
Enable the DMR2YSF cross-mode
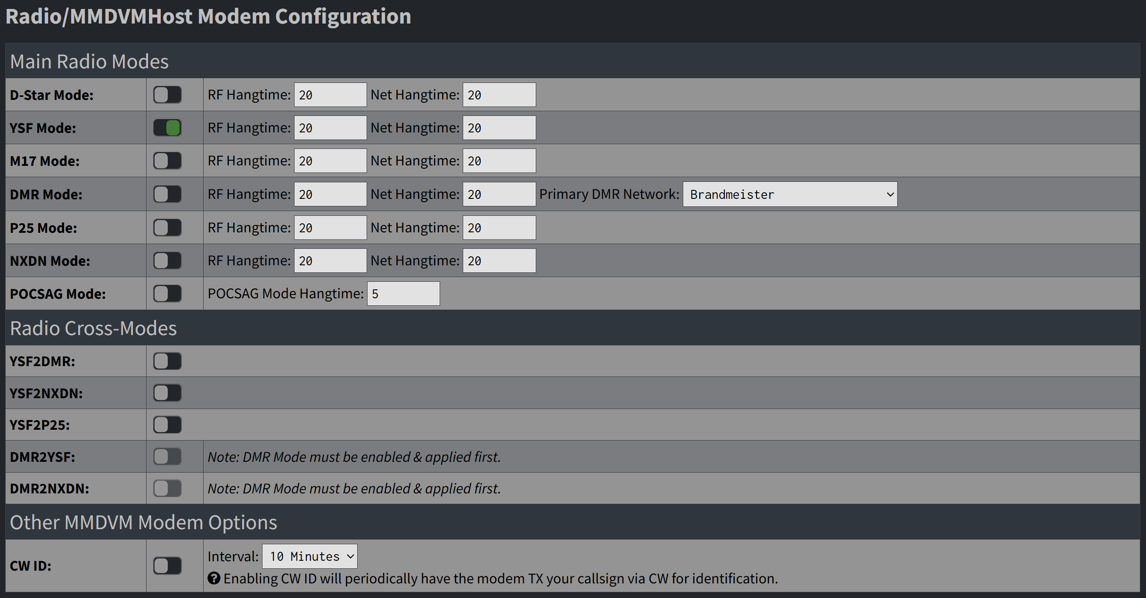click(167, 456)
